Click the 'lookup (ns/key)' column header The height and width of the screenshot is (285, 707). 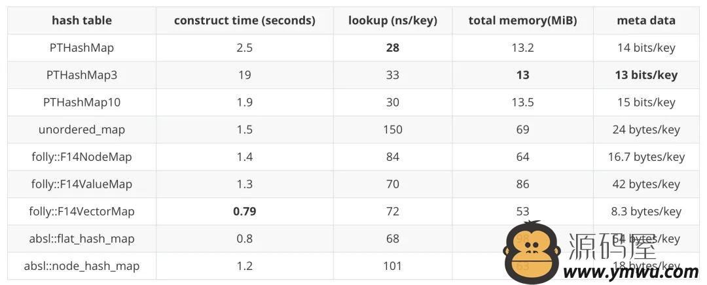pos(393,20)
